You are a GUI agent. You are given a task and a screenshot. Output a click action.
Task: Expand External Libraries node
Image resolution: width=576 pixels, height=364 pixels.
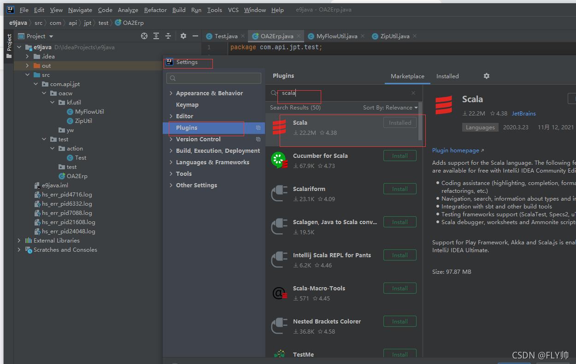coord(19,240)
